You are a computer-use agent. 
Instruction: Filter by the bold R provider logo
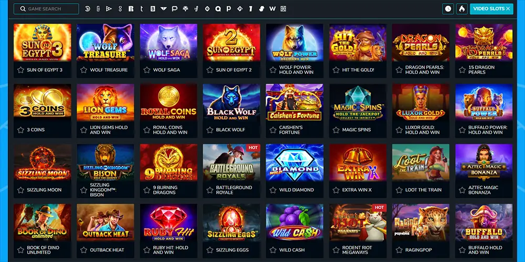(131, 9)
